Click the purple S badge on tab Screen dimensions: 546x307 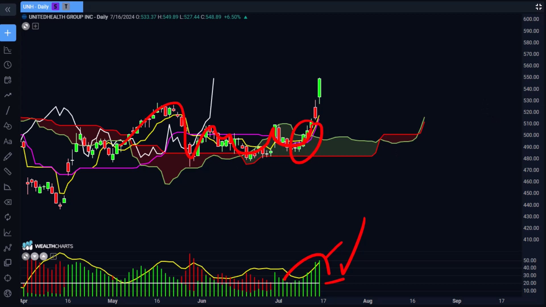tap(55, 7)
